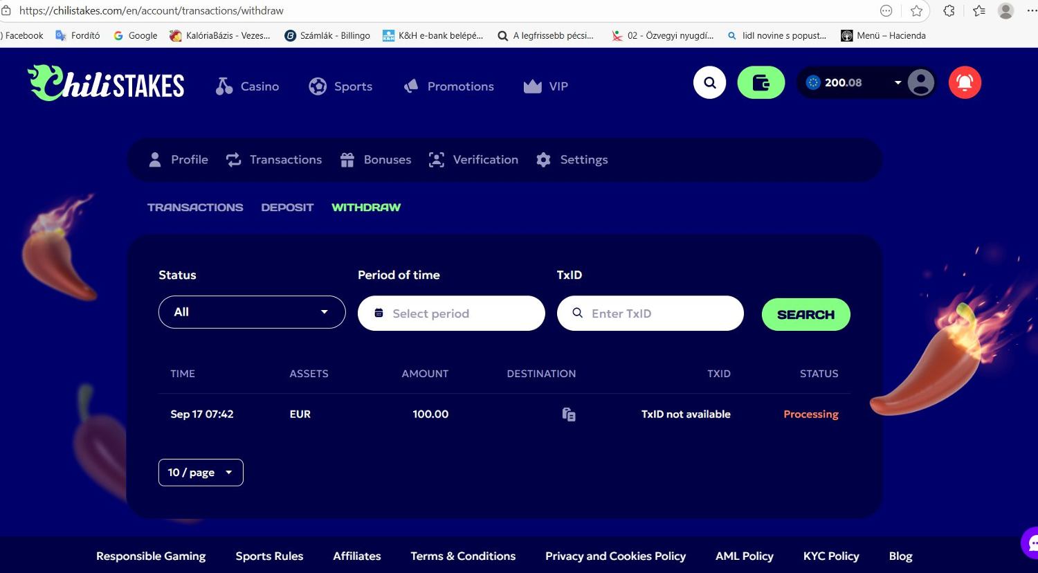
Task: Open the Terms & Conditions link
Action: pyautogui.click(x=463, y=556)
